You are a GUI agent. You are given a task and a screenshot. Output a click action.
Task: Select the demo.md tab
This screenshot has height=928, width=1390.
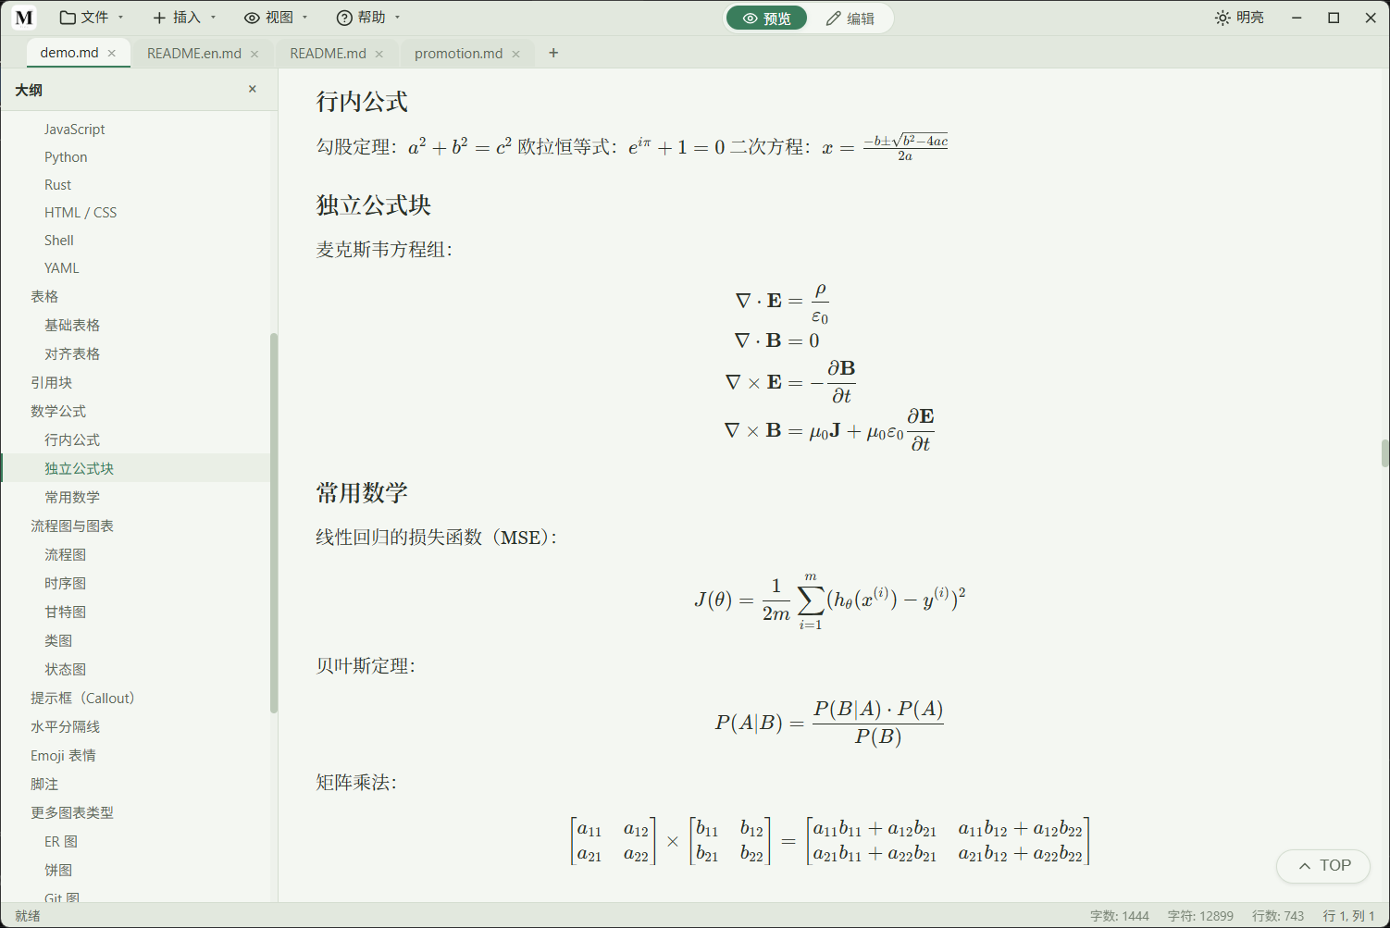tap(69, 53)
